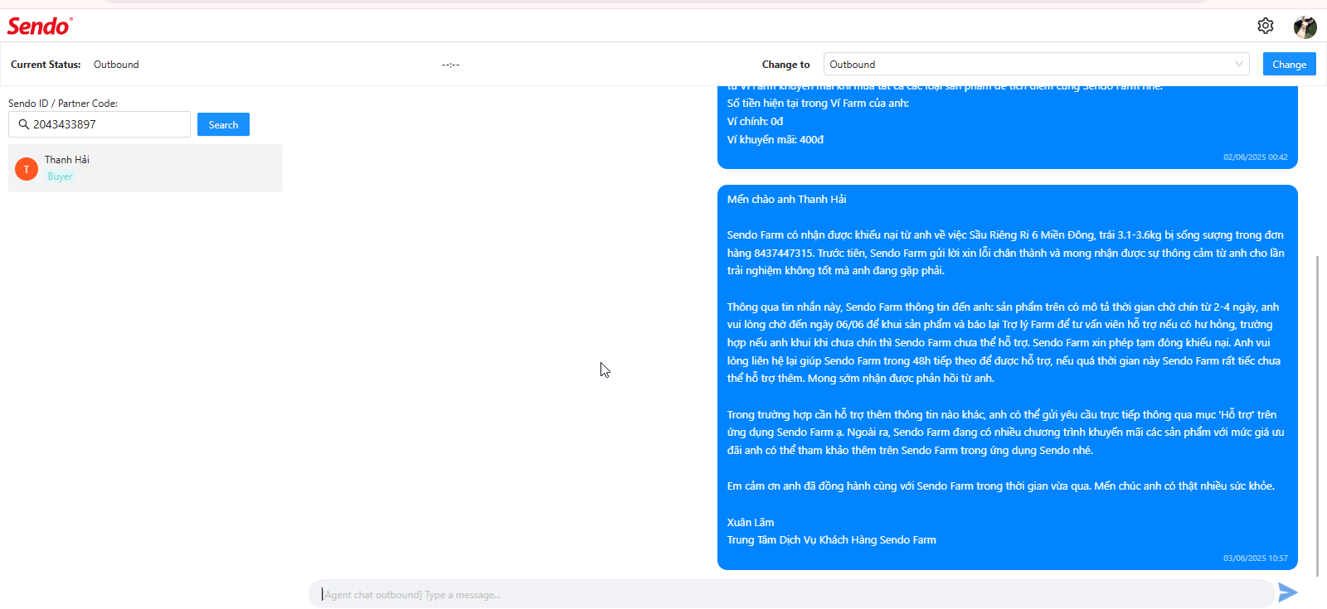This screenshot has height=609, width=1327.
Task: Expand the Change to status dropdown
Action: [x=1036, y=64]
